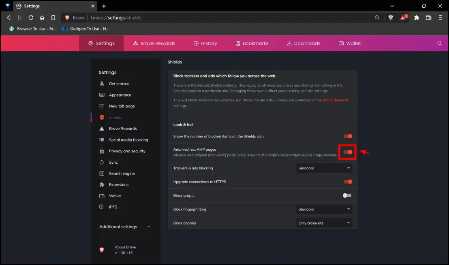449x265 pixels.
Task: Open the hamburger main menu
Action: click(440, 18)
